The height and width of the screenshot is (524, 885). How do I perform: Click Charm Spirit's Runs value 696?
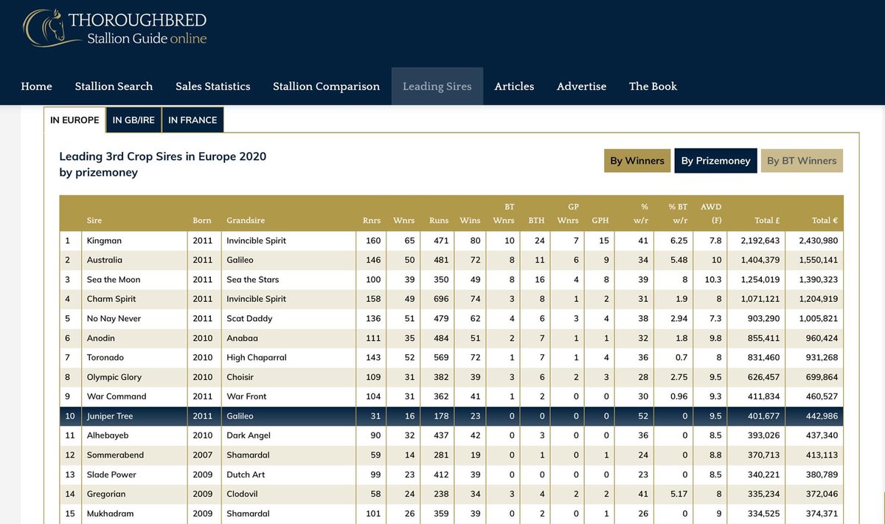(440, 299)
